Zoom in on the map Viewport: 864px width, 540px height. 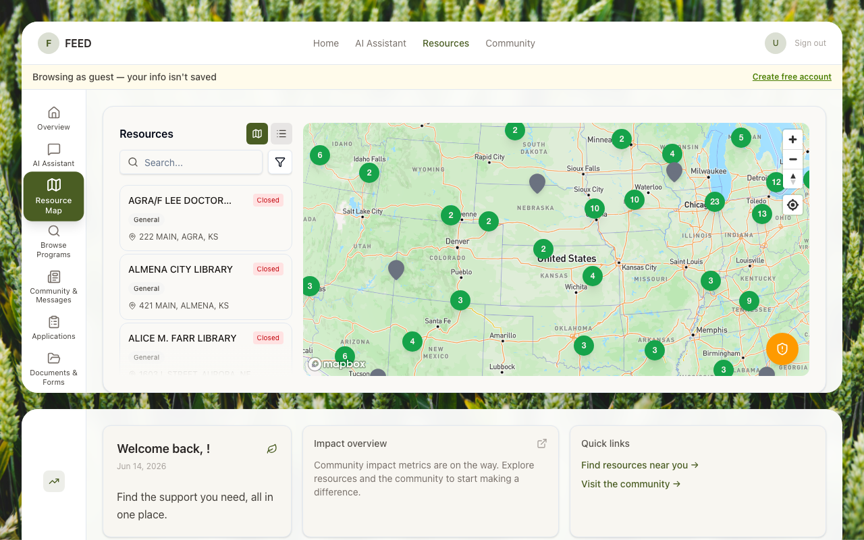(x=792, y=140)
